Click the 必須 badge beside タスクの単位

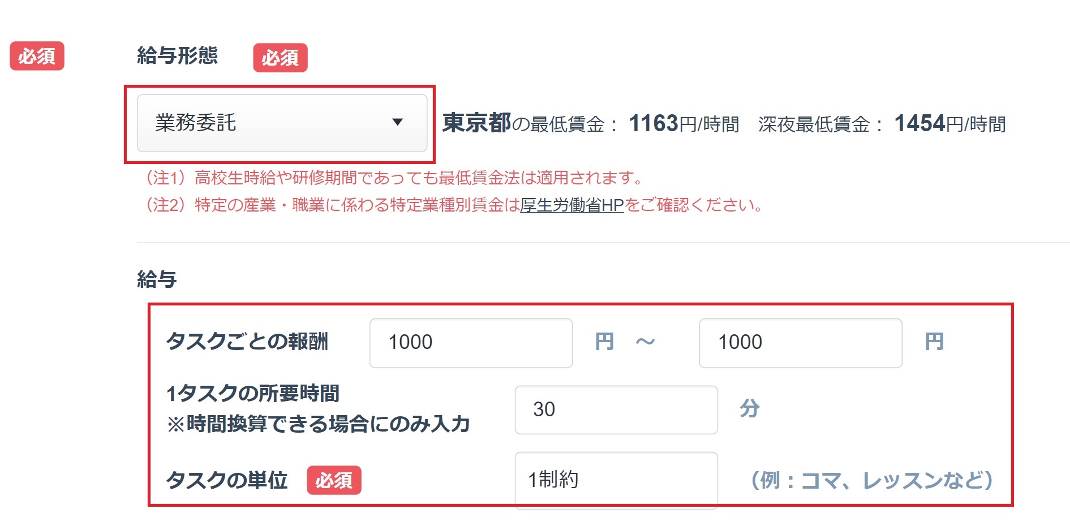(x=334, y=480)
